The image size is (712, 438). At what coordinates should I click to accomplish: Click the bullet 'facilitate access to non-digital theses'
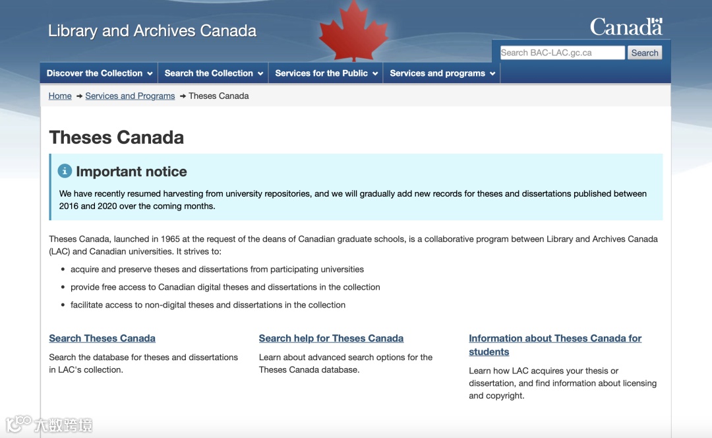(x=208, y=305)
